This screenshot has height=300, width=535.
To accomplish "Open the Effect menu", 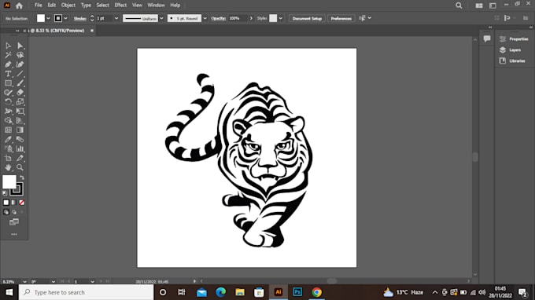I will pos(120,5).
